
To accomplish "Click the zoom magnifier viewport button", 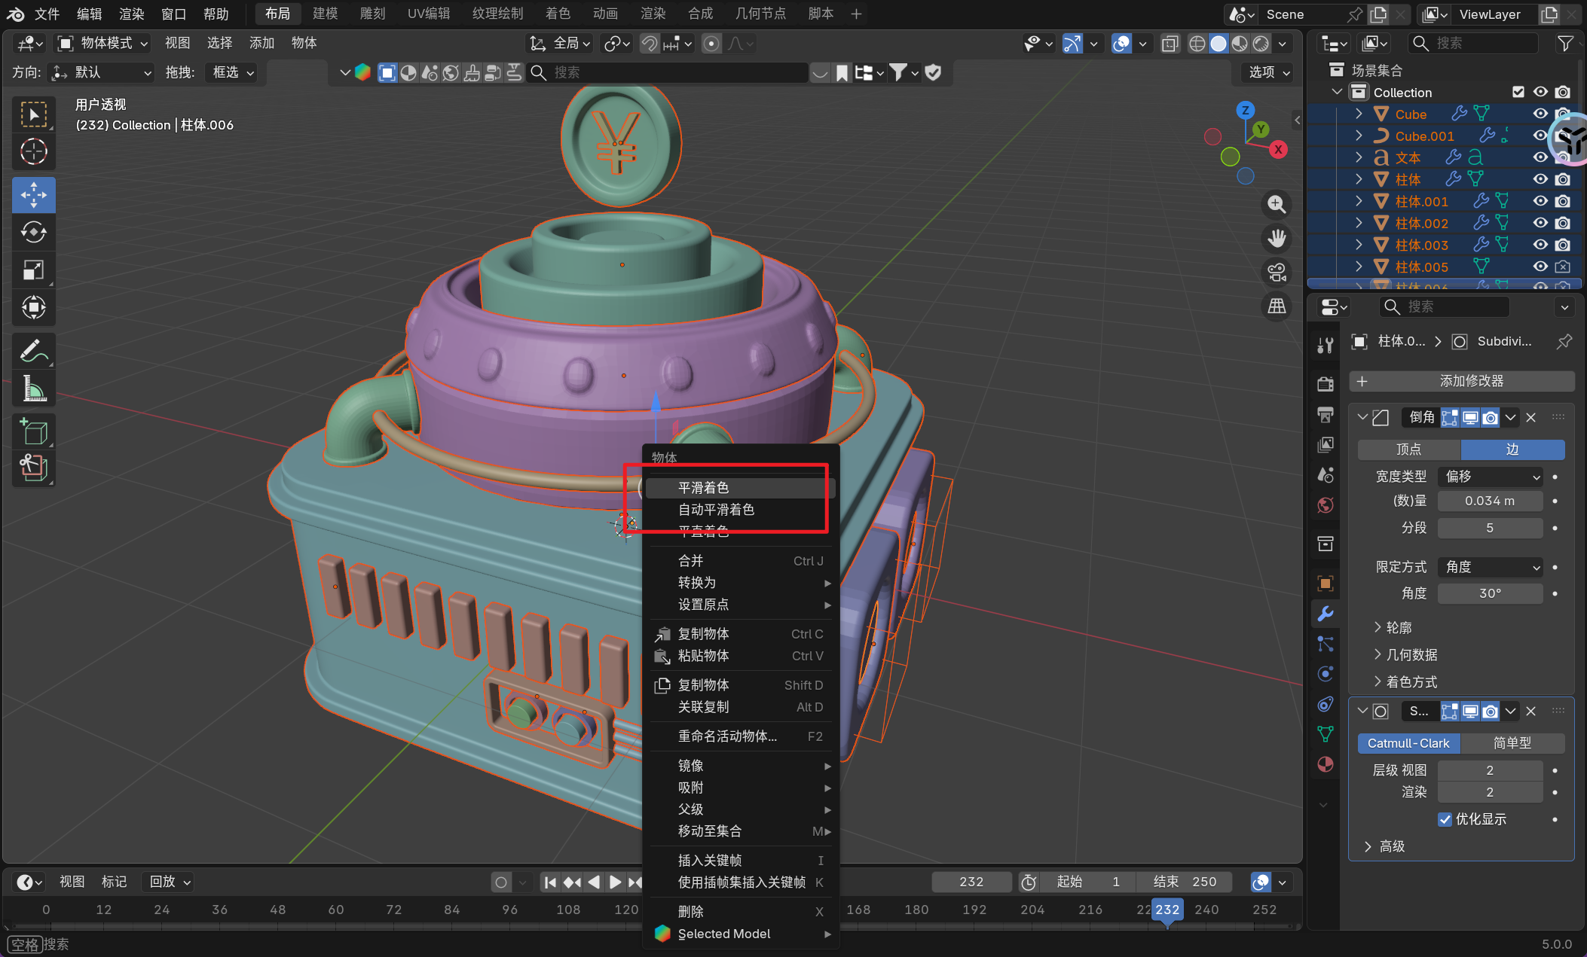I will point(1277,205).
